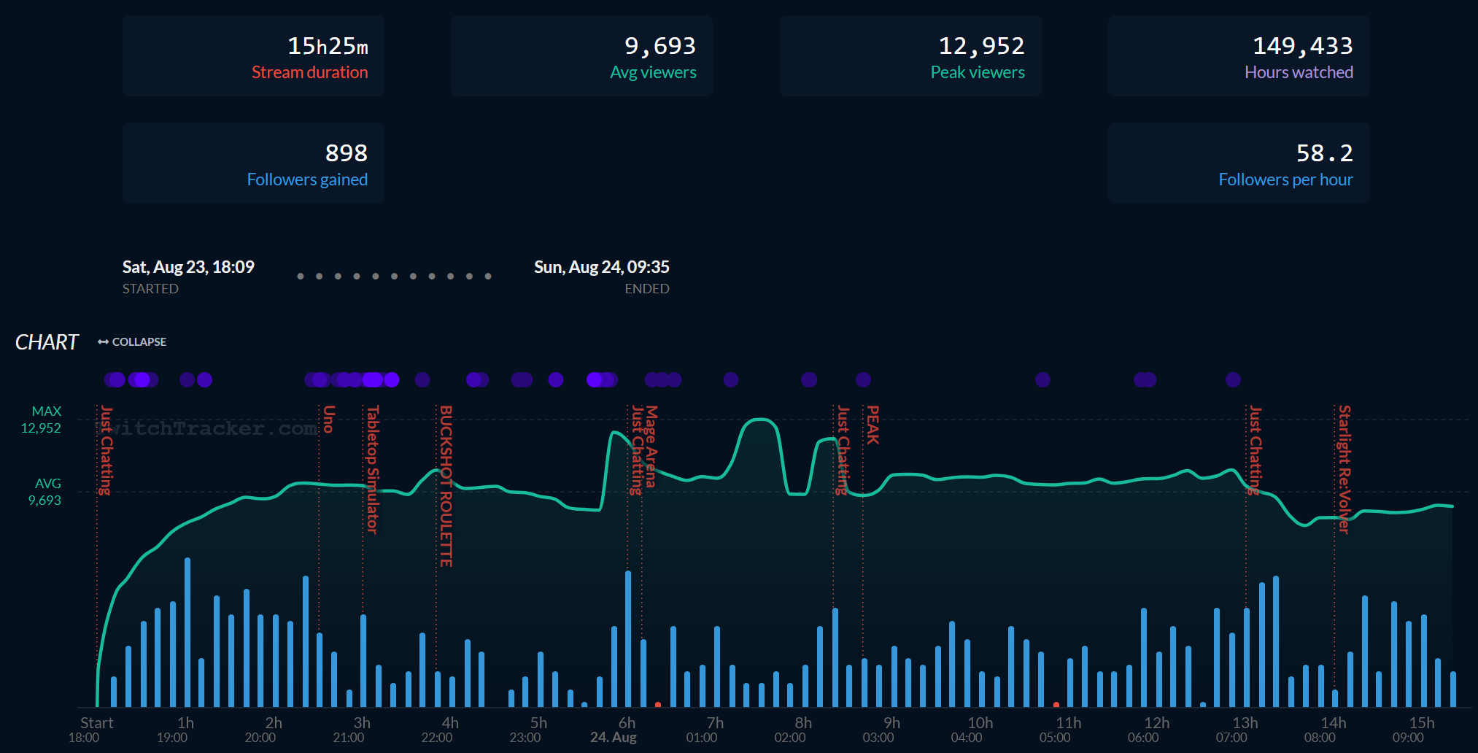The width and height of the screenshot is (1478, 753).
Task: Click the tallest blue bar at the 1h mark
Action: 187,633
